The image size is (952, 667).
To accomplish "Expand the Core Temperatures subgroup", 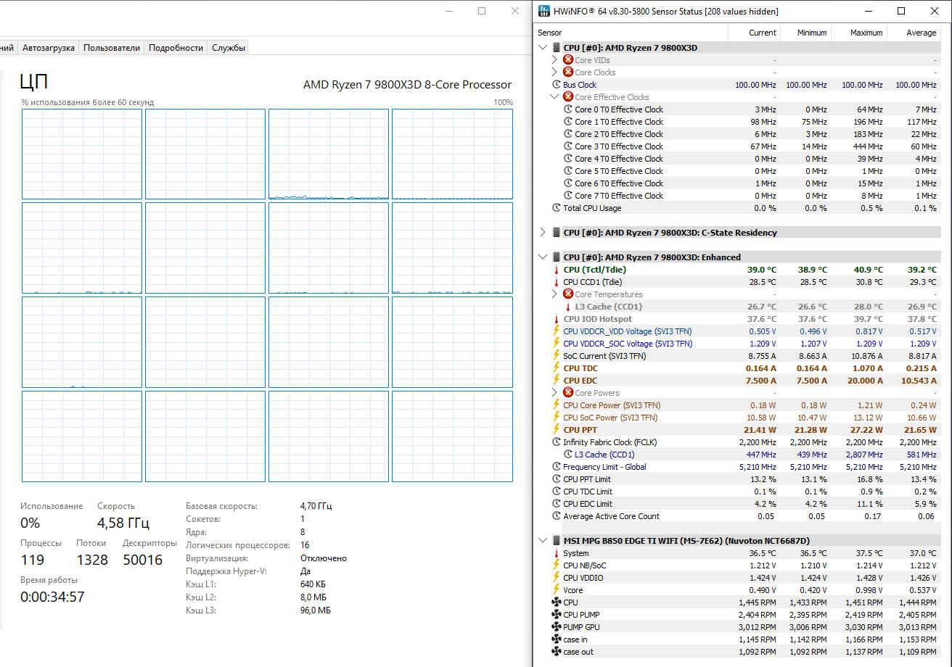I will click(x=555, y=294).
